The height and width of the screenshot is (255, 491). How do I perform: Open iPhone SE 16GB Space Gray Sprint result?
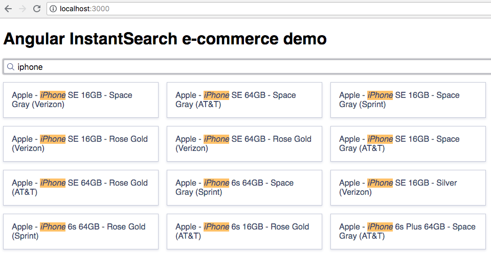[408, 100]
